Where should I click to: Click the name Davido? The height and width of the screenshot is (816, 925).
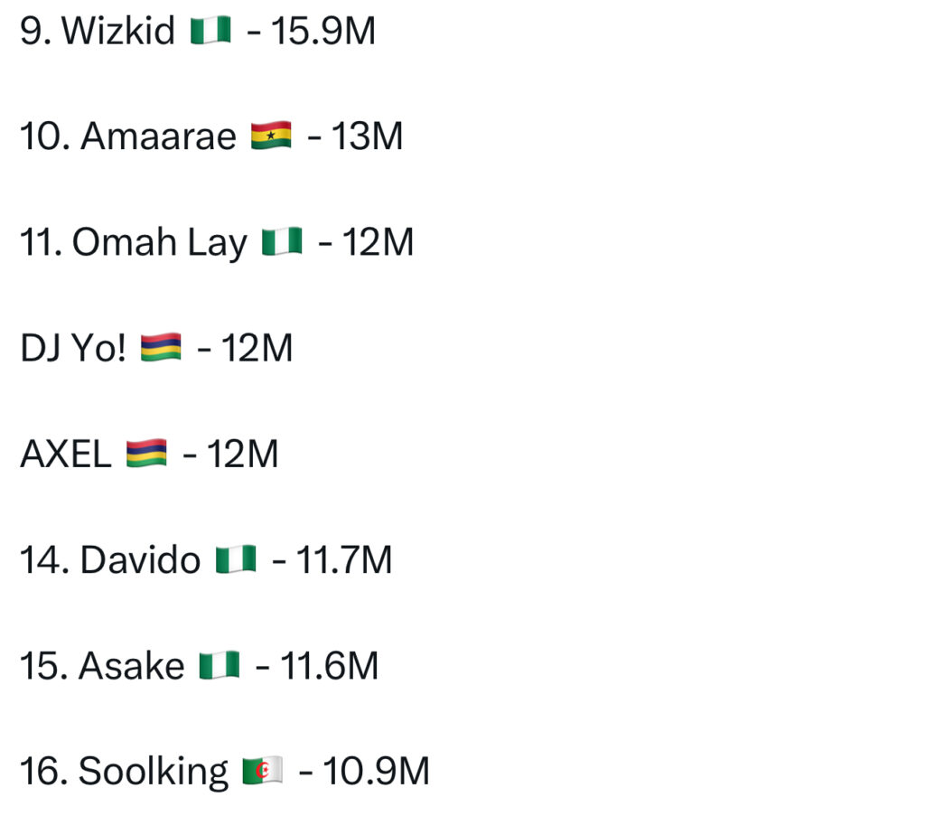[140, 560]
